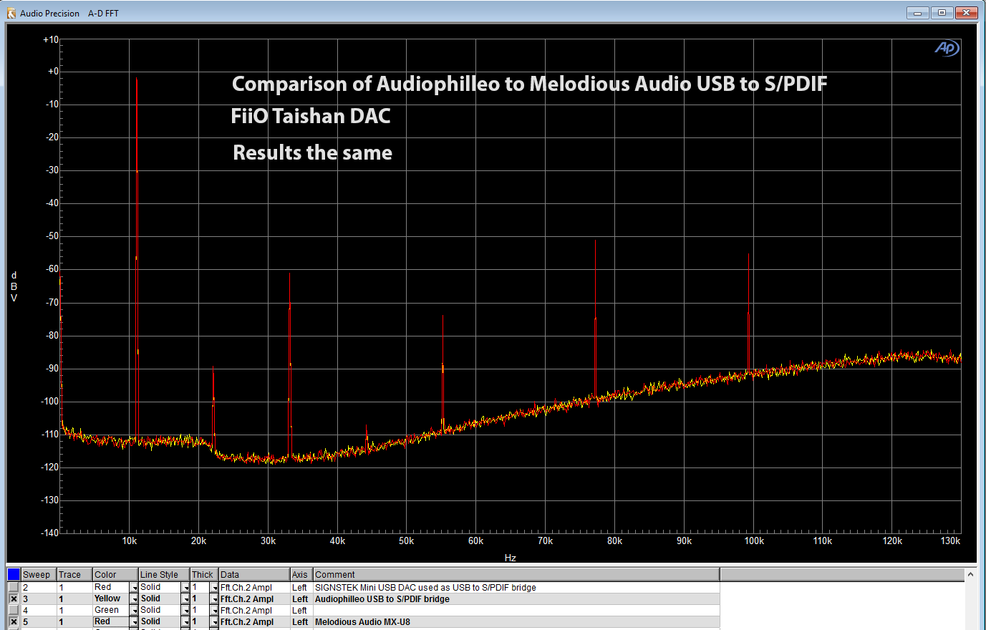Open Color dropdown for the Yellow sweep 3 row

tap(134, 598)
